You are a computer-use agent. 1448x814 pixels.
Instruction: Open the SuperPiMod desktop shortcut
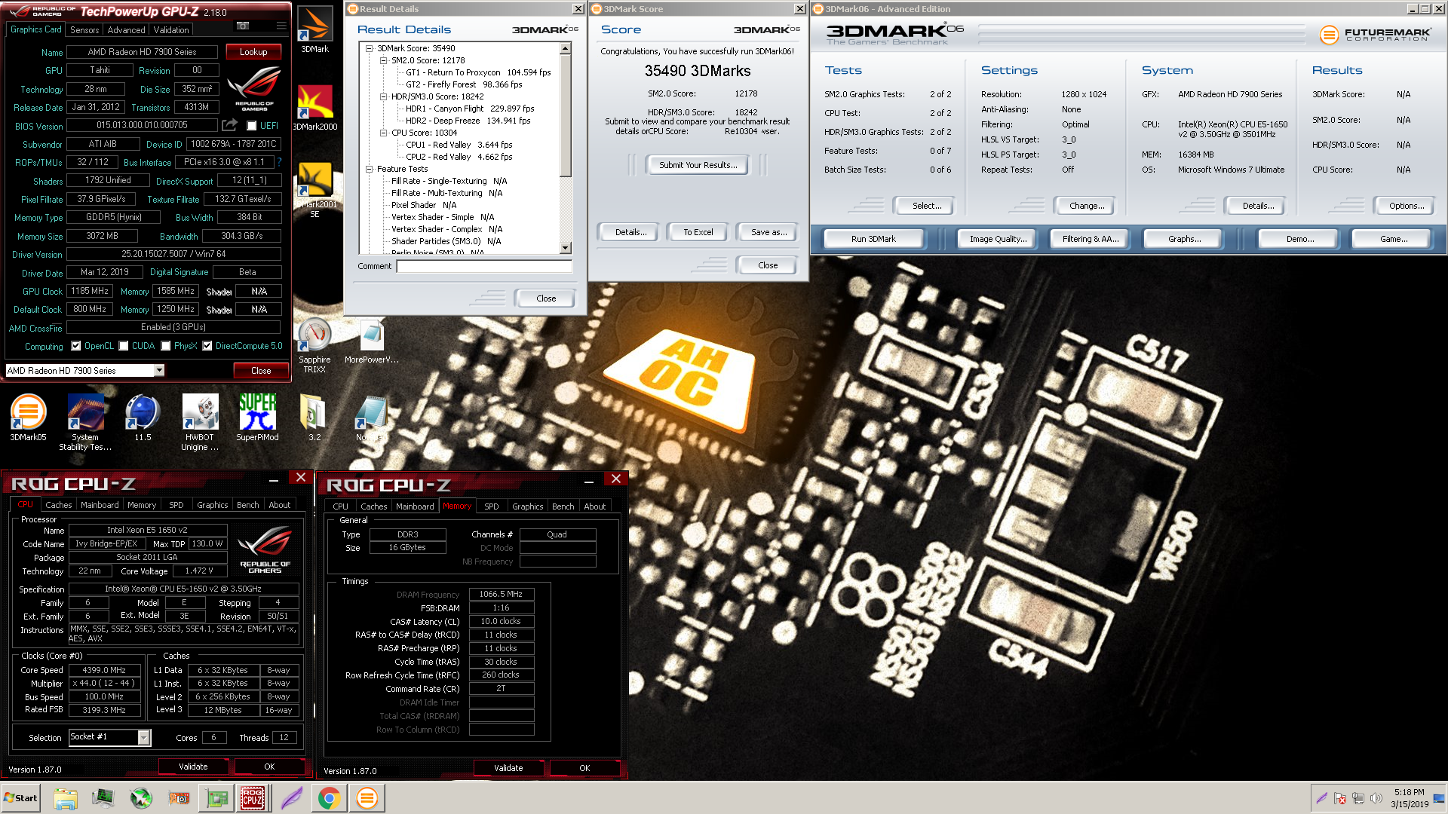point(257,418)
